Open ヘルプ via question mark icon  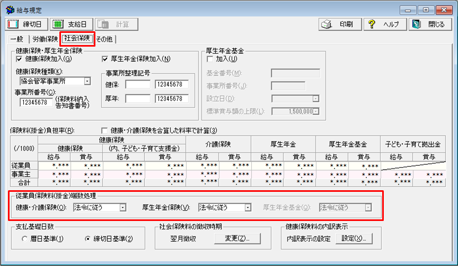(x=373, y=24)
